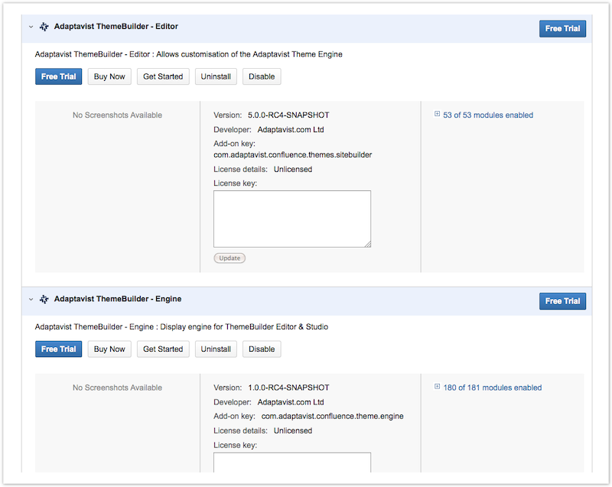Viewport: 612px width, 487px height.
Task: Click the Editor add-on plugin icon
Action: [44, 27]
